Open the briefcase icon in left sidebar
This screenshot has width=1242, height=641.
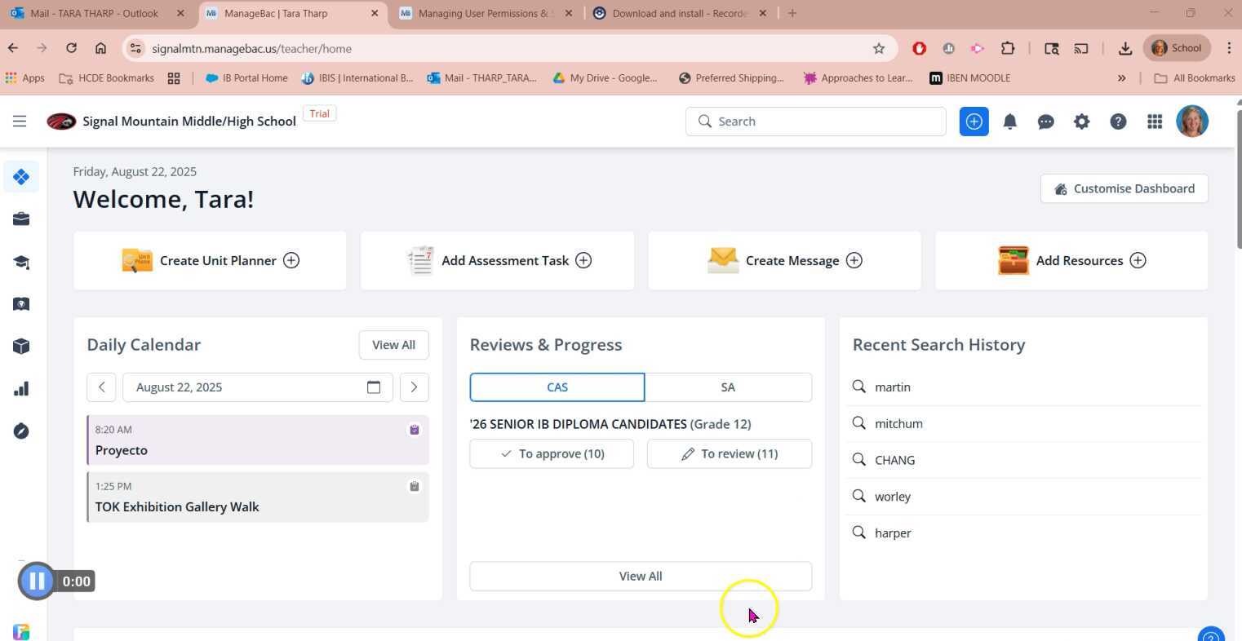point(21,219)
